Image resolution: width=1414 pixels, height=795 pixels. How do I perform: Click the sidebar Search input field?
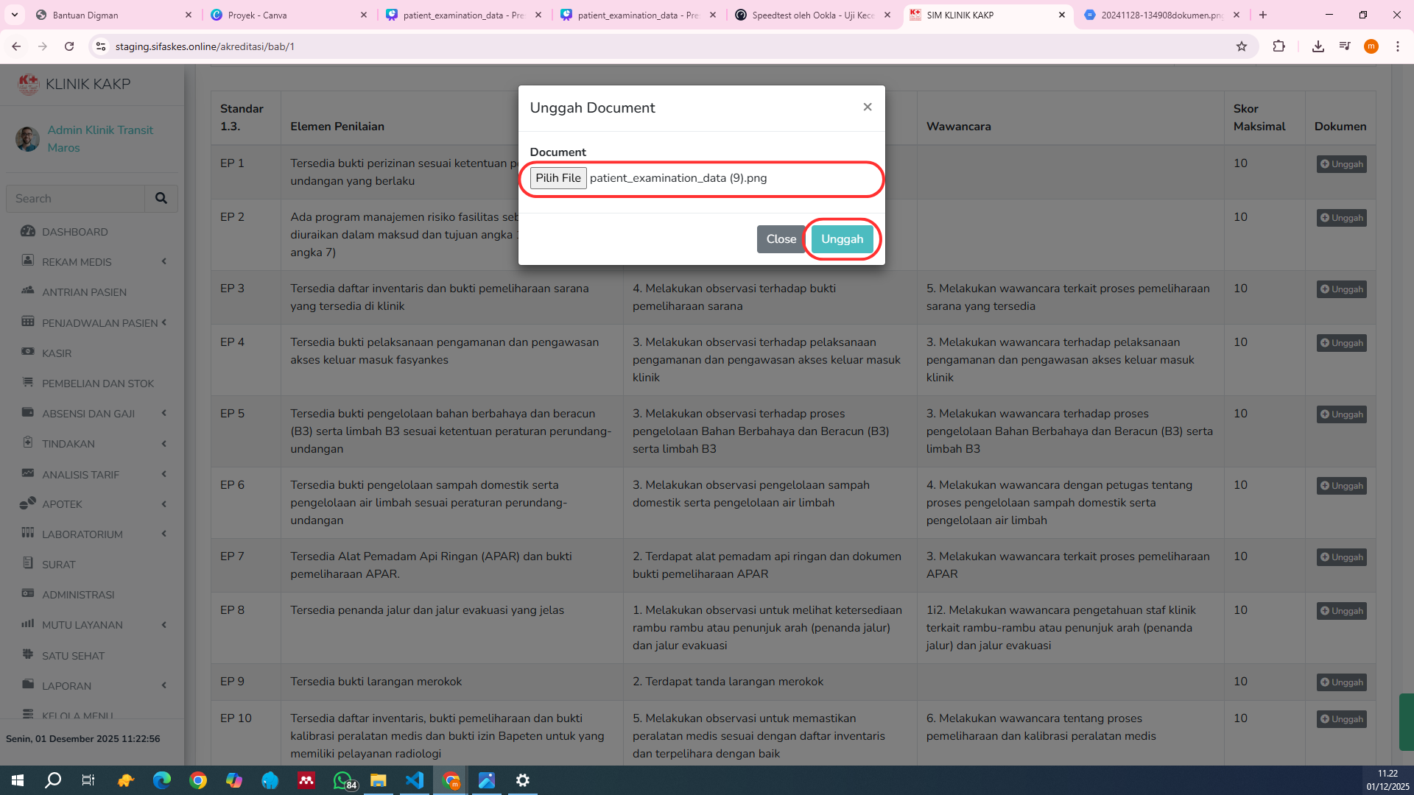point(76,199)
